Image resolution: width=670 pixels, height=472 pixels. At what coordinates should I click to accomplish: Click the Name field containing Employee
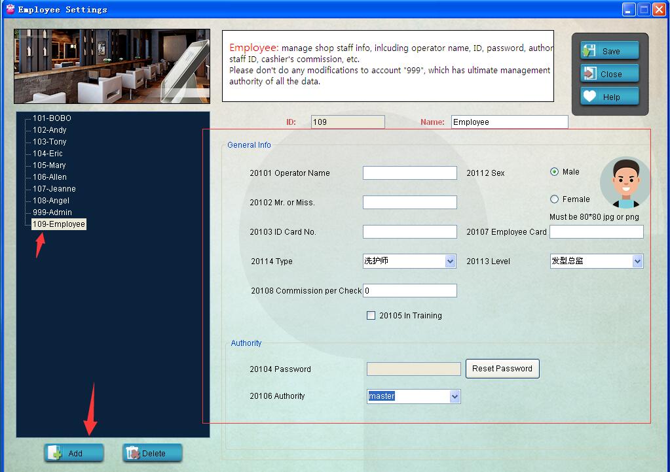pos(510,122)
